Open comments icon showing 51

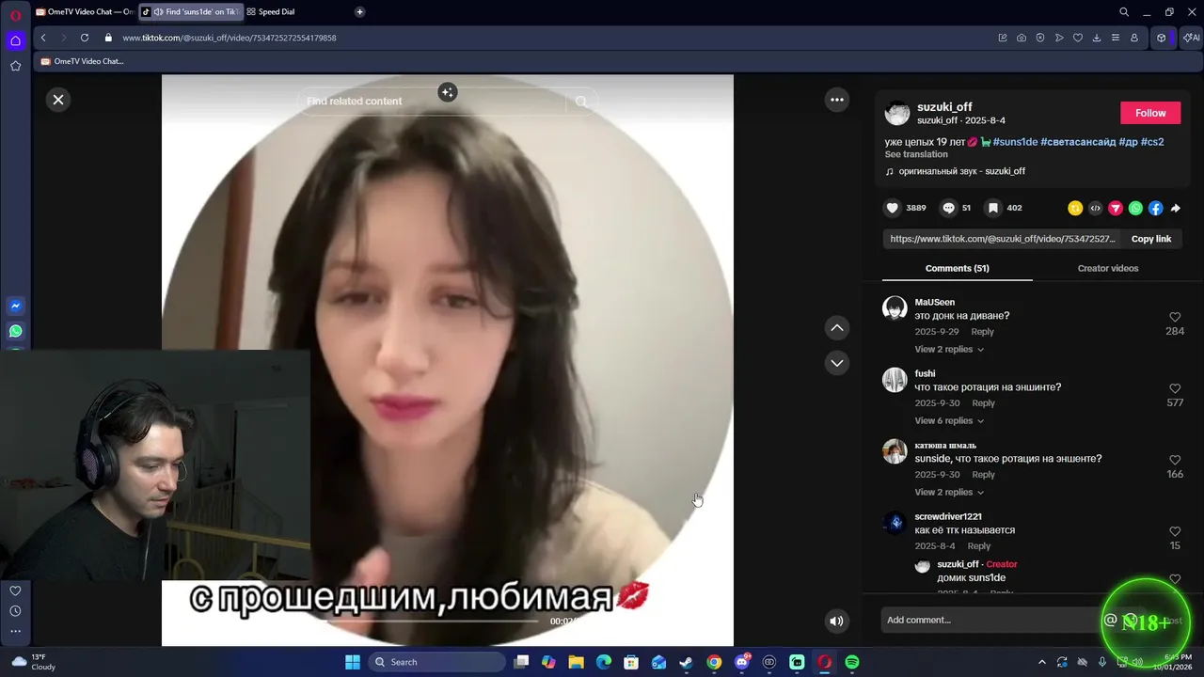[949, 208]
